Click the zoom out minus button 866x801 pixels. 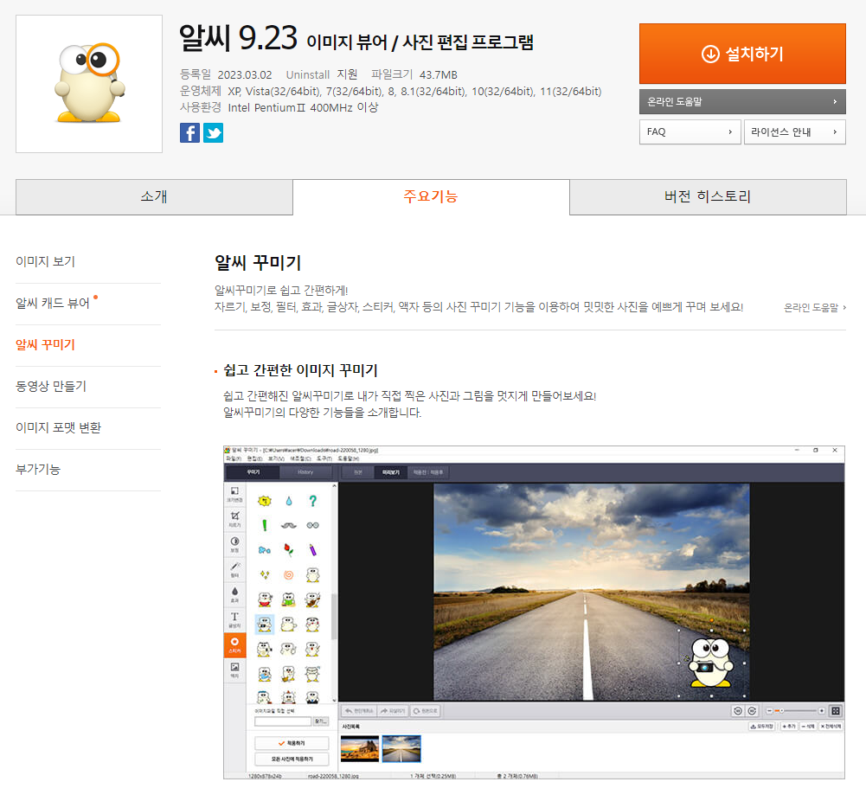tap(769, 711)
